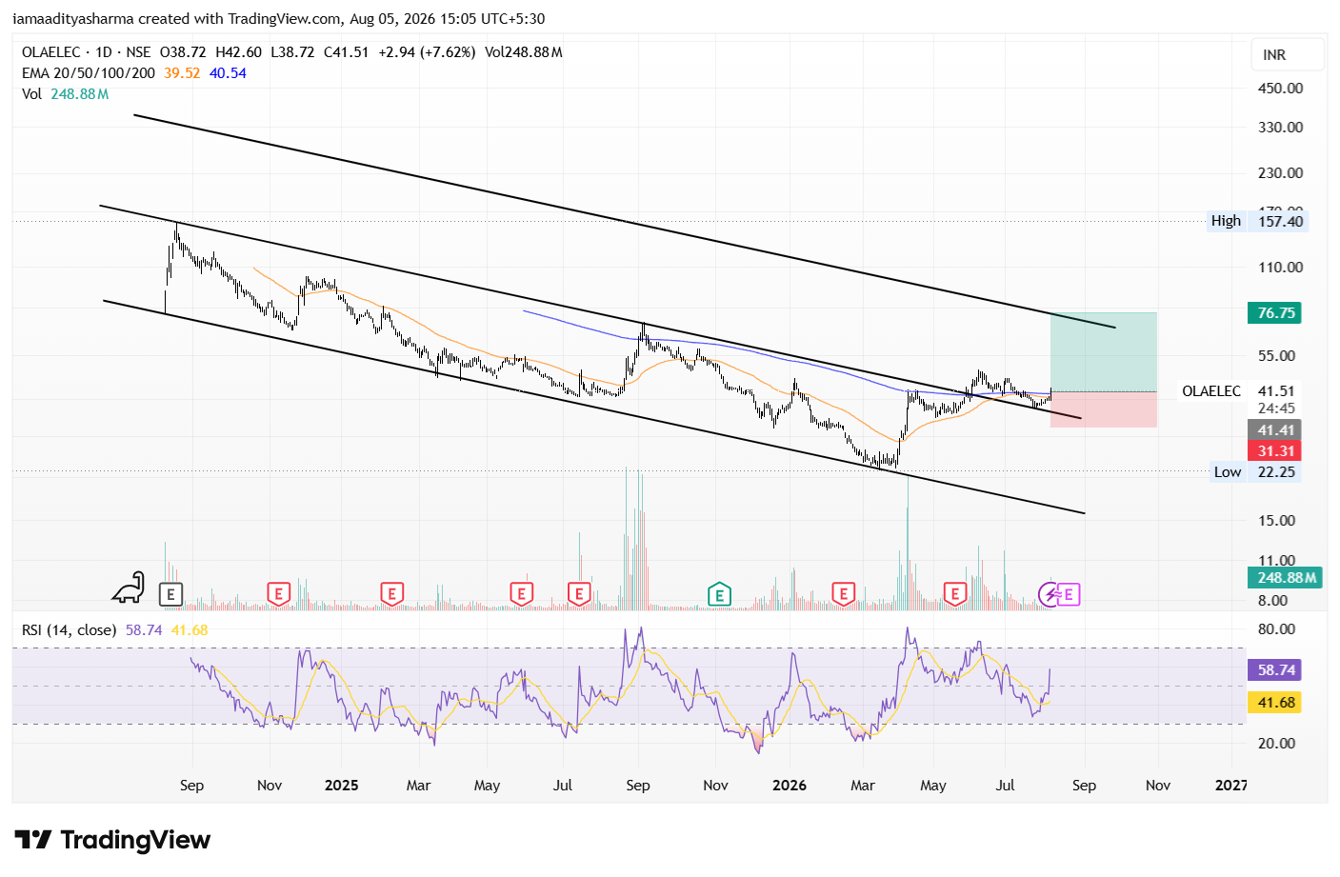Click the High 157.40 price label
The image size is (1340, 877).
(1258, 222)
